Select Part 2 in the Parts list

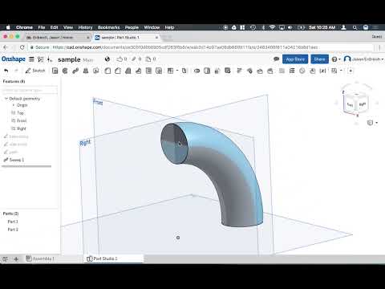13,230
